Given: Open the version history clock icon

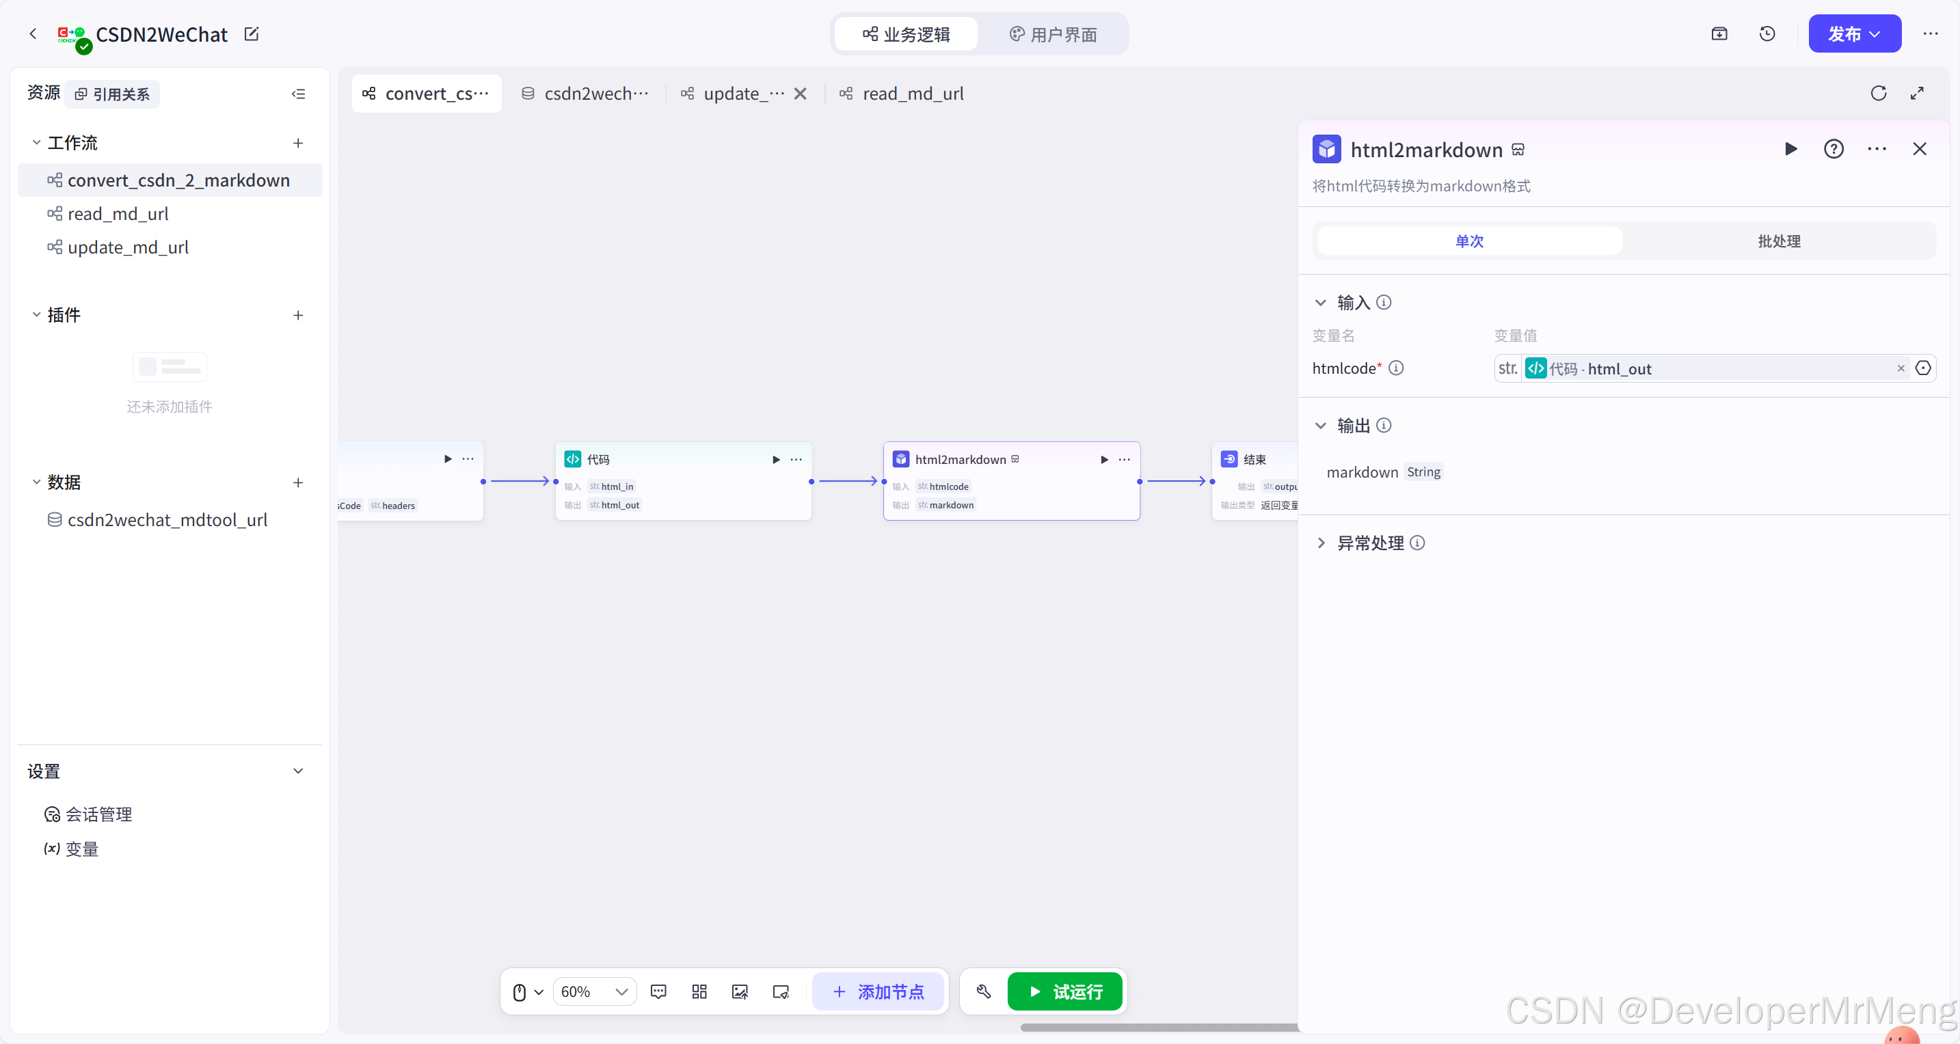Looking at the screenshot, I should (x=1767, y=34).
